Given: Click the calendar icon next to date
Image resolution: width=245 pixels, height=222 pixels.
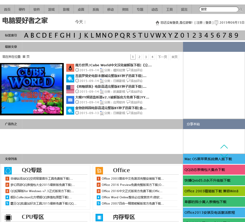Looking at the screenshot, I should [216, 22].
